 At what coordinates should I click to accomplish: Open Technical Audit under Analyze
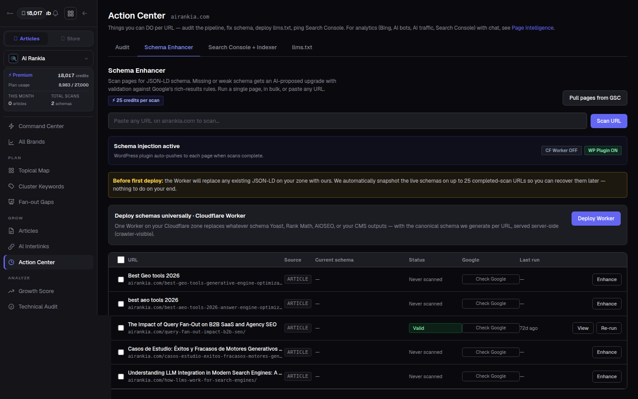[48, 307]
